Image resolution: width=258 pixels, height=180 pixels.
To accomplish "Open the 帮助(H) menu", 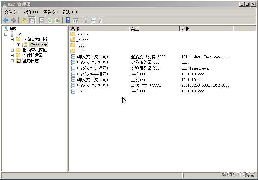I will (70, 12).
